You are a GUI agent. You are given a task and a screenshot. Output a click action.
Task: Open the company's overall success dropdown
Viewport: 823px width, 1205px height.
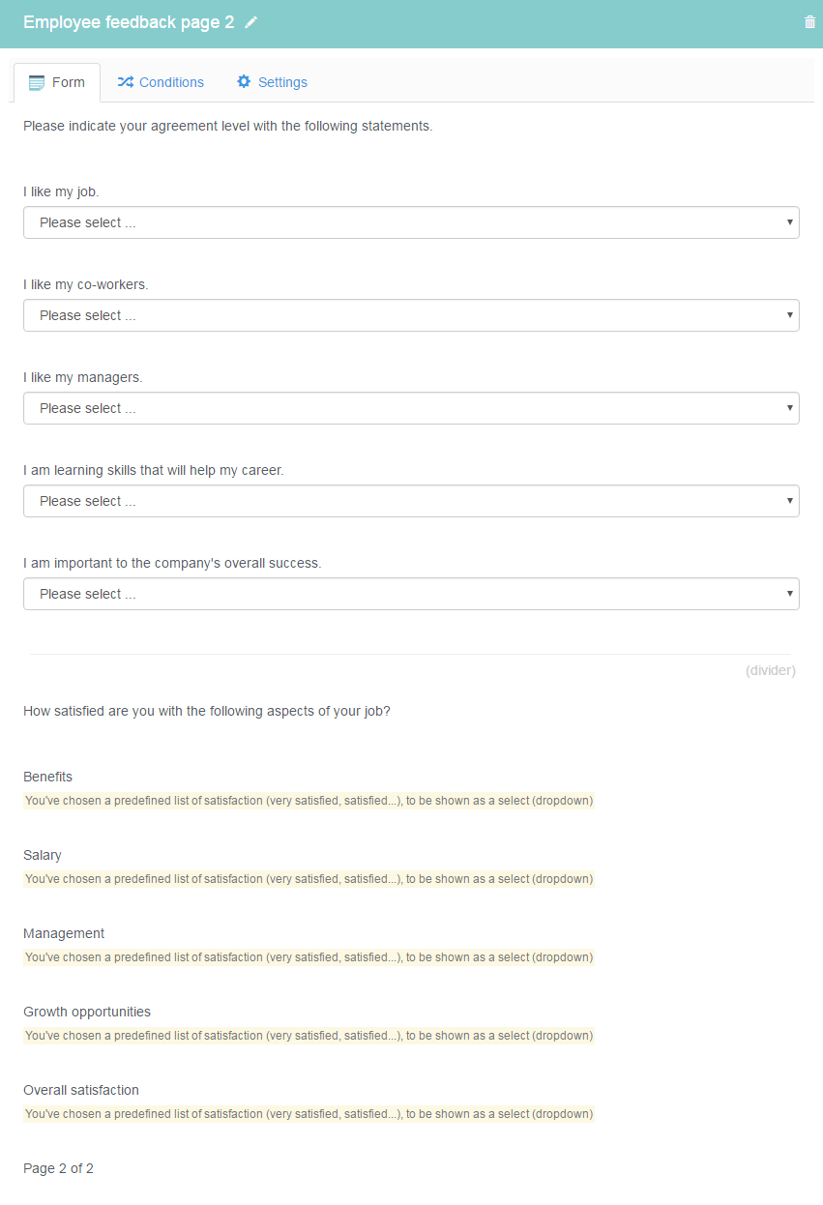tap(411, 594)
